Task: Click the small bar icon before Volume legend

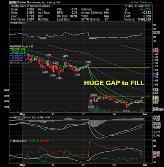Action: [x=10, y=63]
